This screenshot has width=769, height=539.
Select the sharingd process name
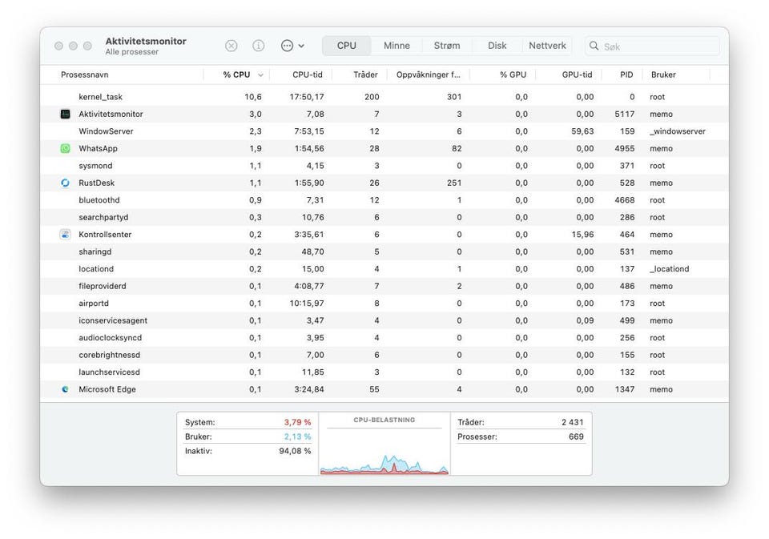[95, 251]
